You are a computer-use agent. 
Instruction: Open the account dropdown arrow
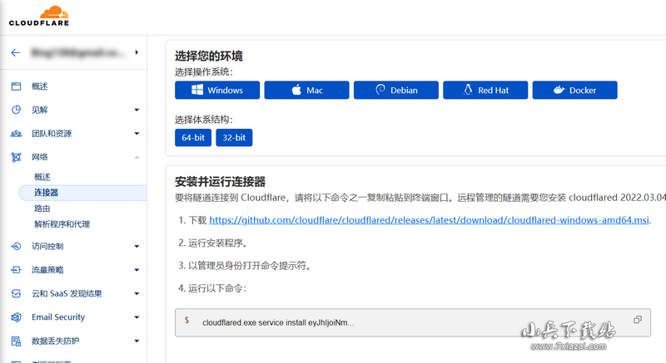tap(136, 53)
